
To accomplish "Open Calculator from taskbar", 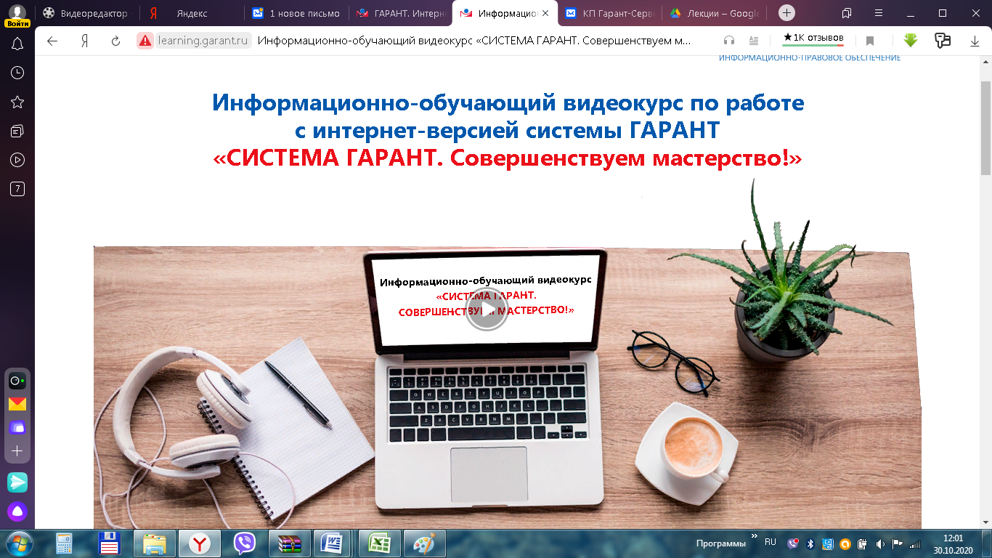I will click(64, 543).
